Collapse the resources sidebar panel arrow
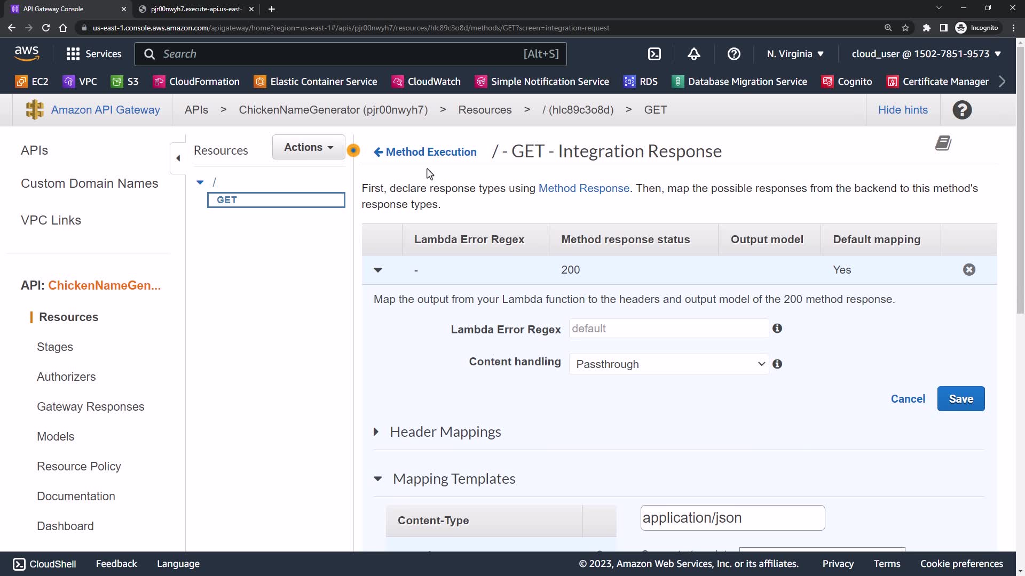Viewport: 1025px width, 576px height. [x=178, y=158]
